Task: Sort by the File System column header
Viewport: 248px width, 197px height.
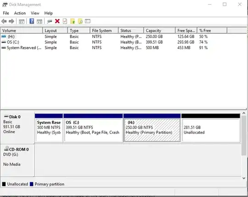Action: pos(104,30)
